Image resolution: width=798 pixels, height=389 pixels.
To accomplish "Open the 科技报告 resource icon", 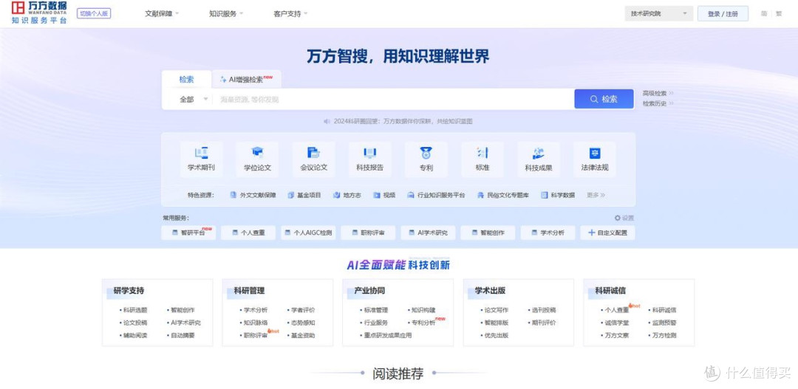I will click(370, 153).
